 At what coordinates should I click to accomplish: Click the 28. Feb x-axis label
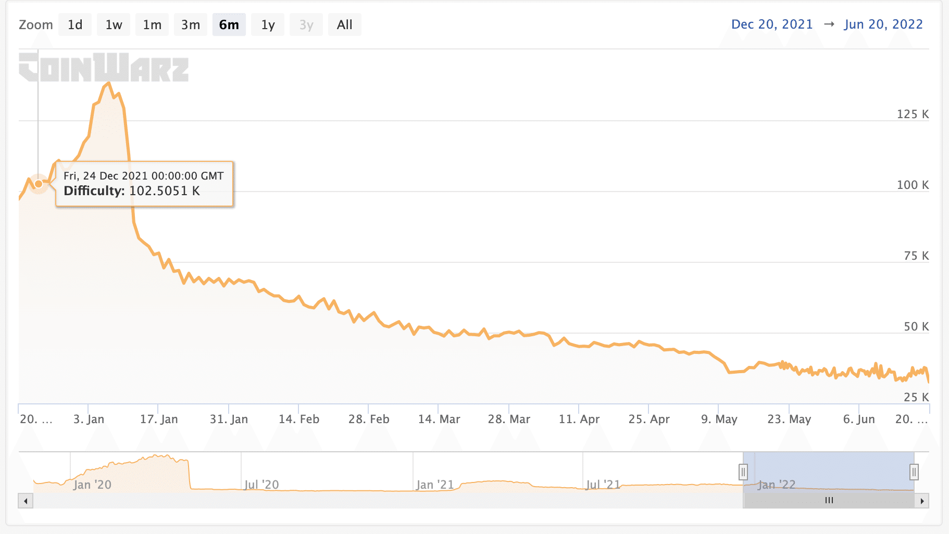pos(369,419)
